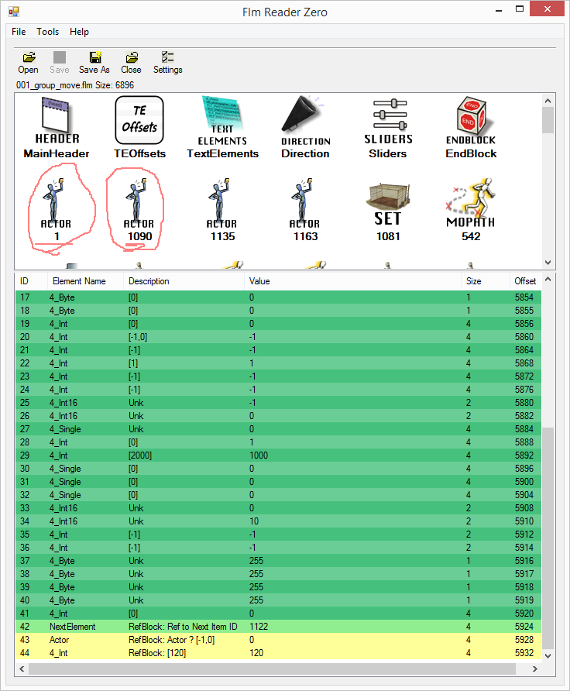This screenshot has width=570, height=691.
Task: Select row 41 at offset 5920
Action: coord(278,613)
